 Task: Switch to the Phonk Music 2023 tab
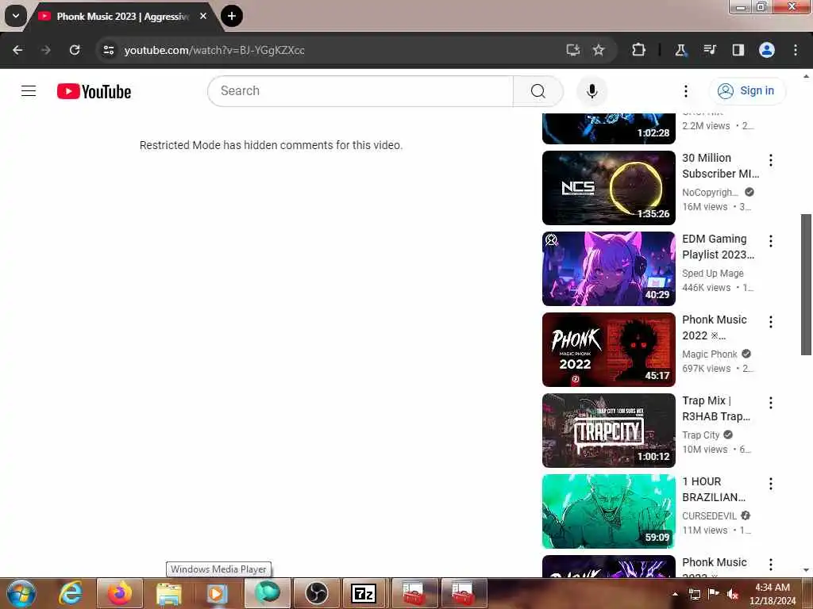coord(122,17)
